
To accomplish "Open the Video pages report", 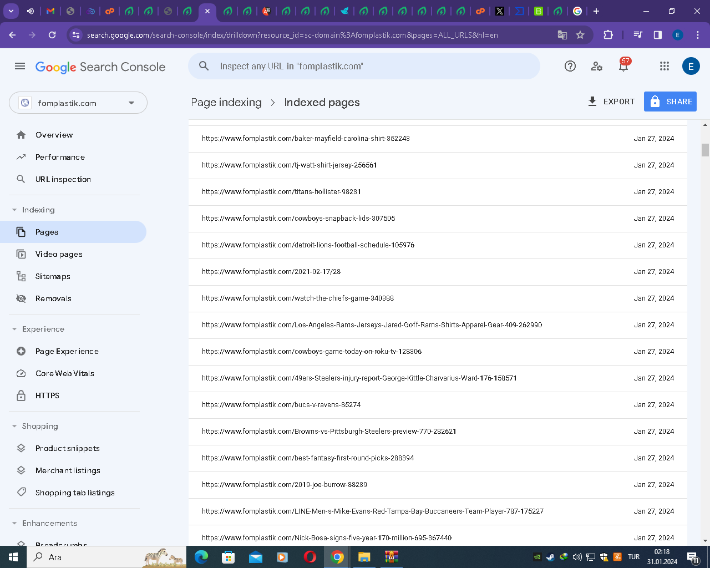I will 73,254.
